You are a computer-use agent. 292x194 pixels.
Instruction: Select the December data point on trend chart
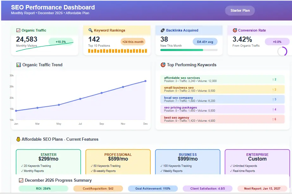pos(146,81)
